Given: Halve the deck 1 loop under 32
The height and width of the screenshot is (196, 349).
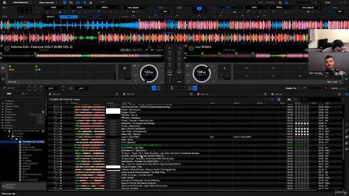Looking at the screenshot, I should (x=122, y=76).
